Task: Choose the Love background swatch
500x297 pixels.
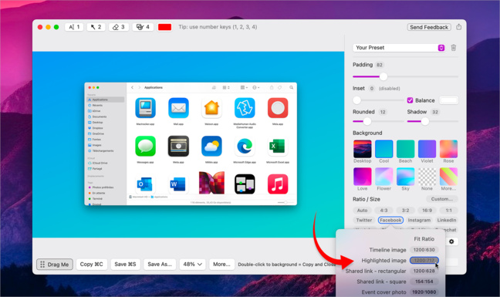Action: (362, 177)
